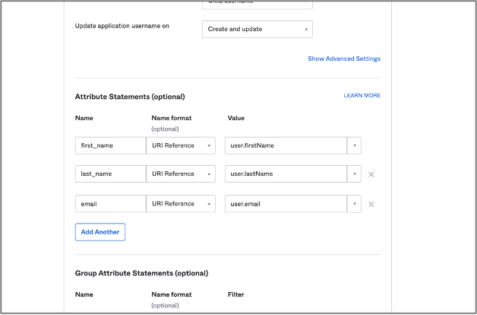Focus the user.firstName value field
Screen dimensions: 477x315
pyautogui.click(x=286, y=145)
